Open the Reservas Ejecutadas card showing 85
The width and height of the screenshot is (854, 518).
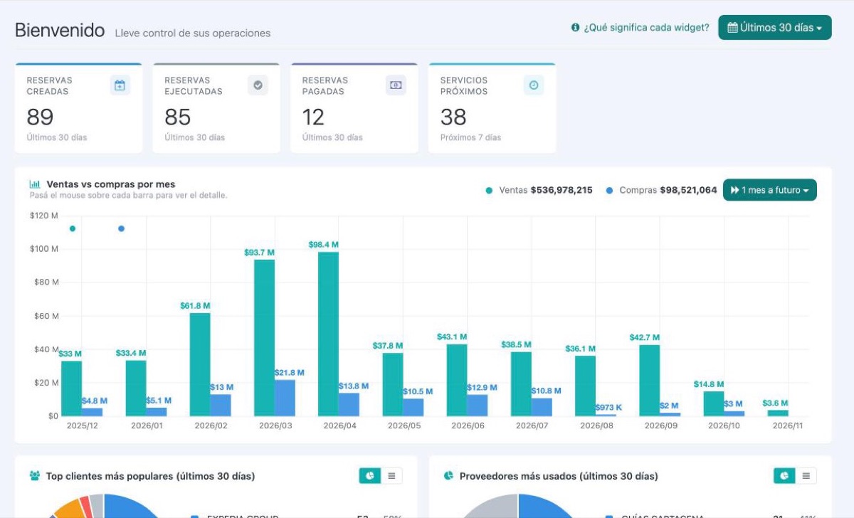tap(216, 108)
